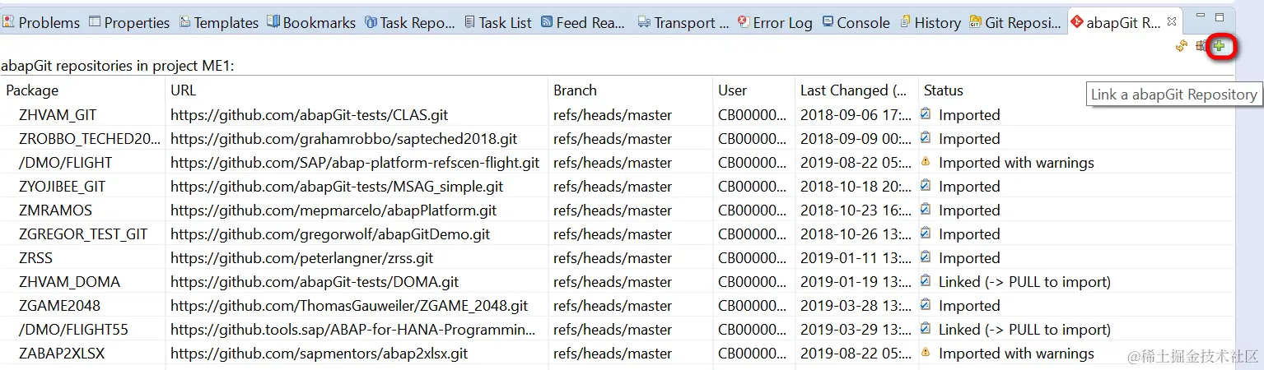Sort by the Last Changed column header

[853, 90]
